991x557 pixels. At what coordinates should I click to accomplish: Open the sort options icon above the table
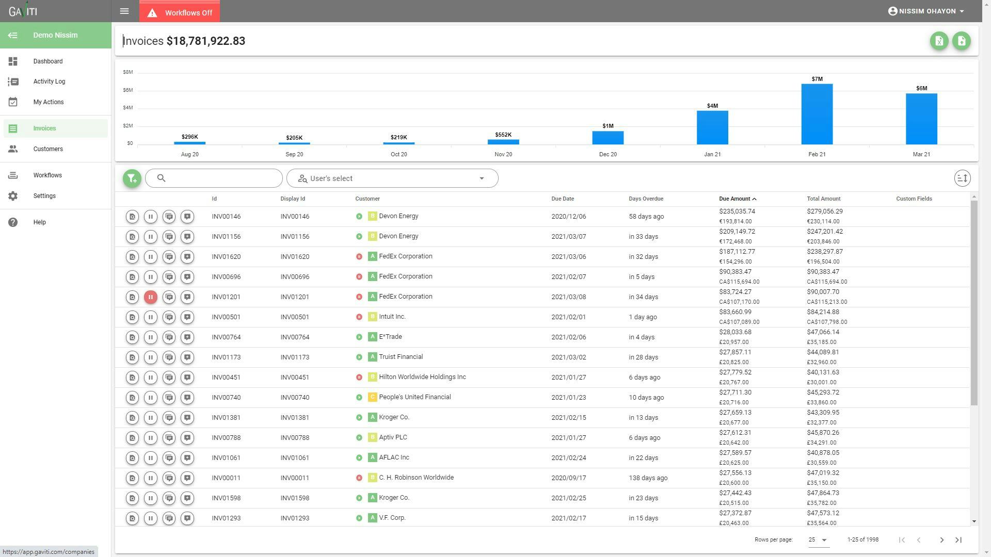click(962, 178)
